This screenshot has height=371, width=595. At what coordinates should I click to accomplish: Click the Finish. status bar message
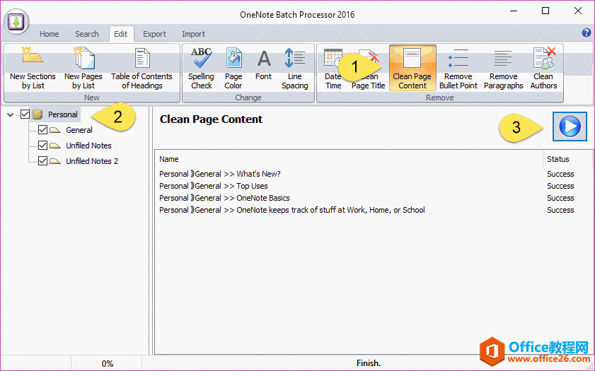[369, 363]
